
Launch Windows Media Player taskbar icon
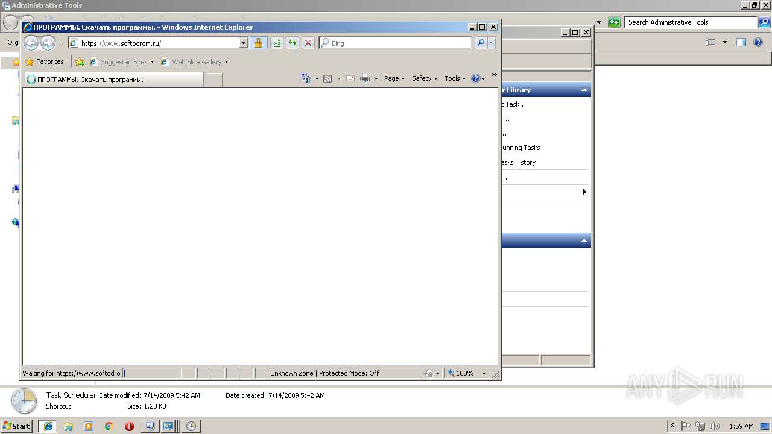(x=89, y=426)
